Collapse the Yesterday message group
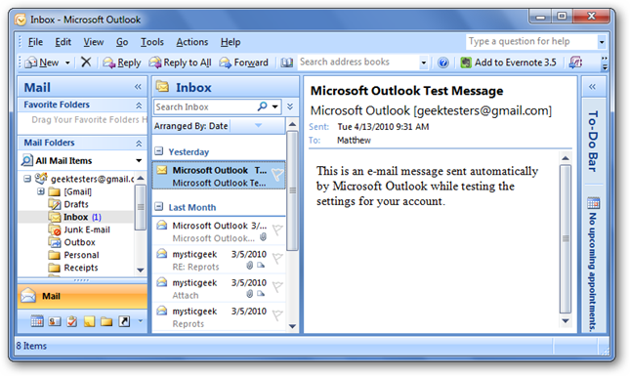This screenshot has width=630, height=376. click(x=159, y=151)
